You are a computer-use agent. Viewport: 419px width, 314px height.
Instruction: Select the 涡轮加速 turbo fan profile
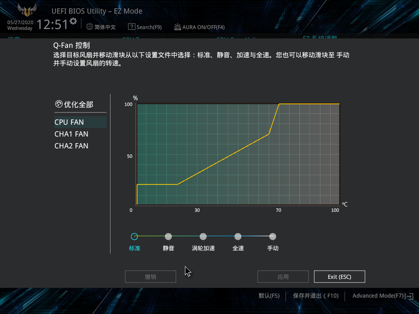(x=203, y=237)
